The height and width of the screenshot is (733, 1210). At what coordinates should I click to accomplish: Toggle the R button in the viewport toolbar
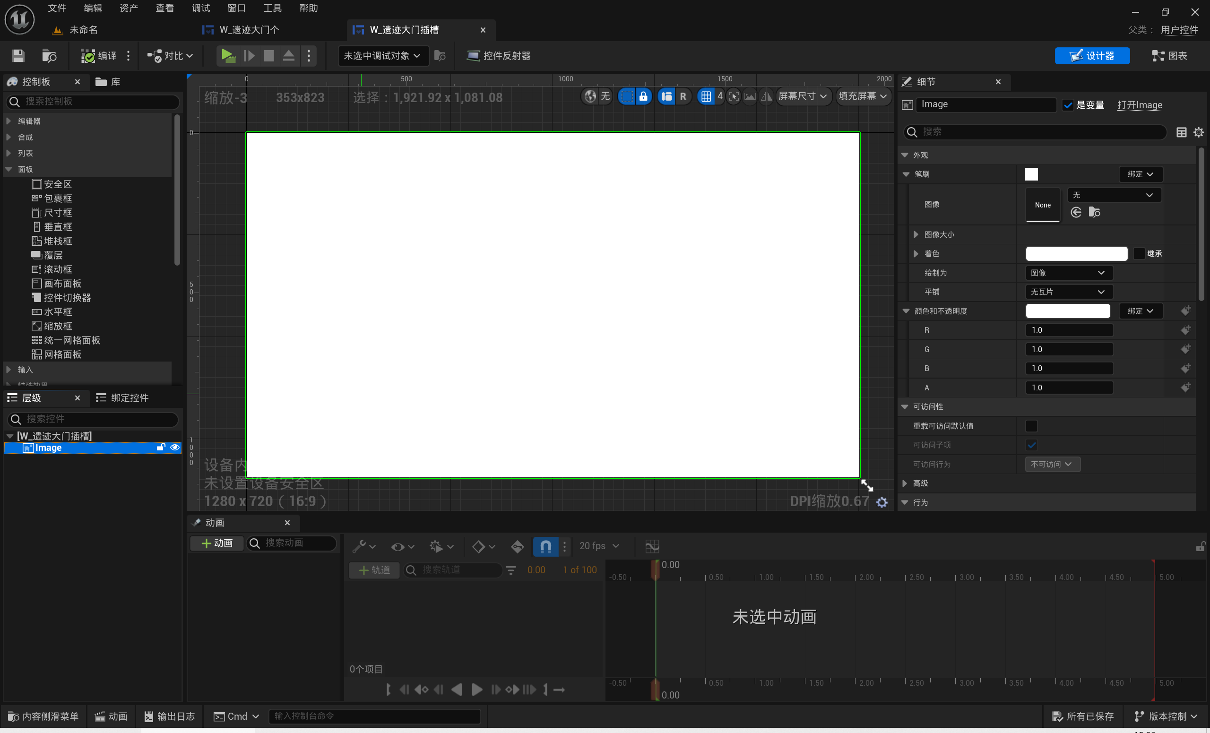pos(683,96)
